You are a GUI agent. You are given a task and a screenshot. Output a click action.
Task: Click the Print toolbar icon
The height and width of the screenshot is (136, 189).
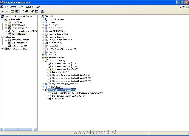26,11
